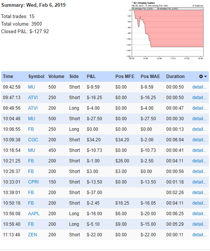Viewport: 210px width, 251px height.
Task: Click the Summary Wed, Feb 6, 2019 heading
Action: pos(33,5)
